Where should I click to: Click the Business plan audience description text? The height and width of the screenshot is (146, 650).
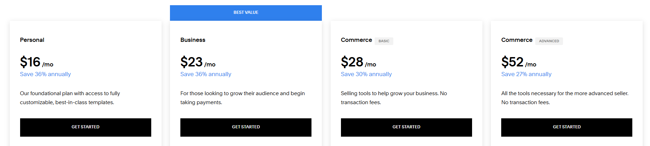point(242,98)
